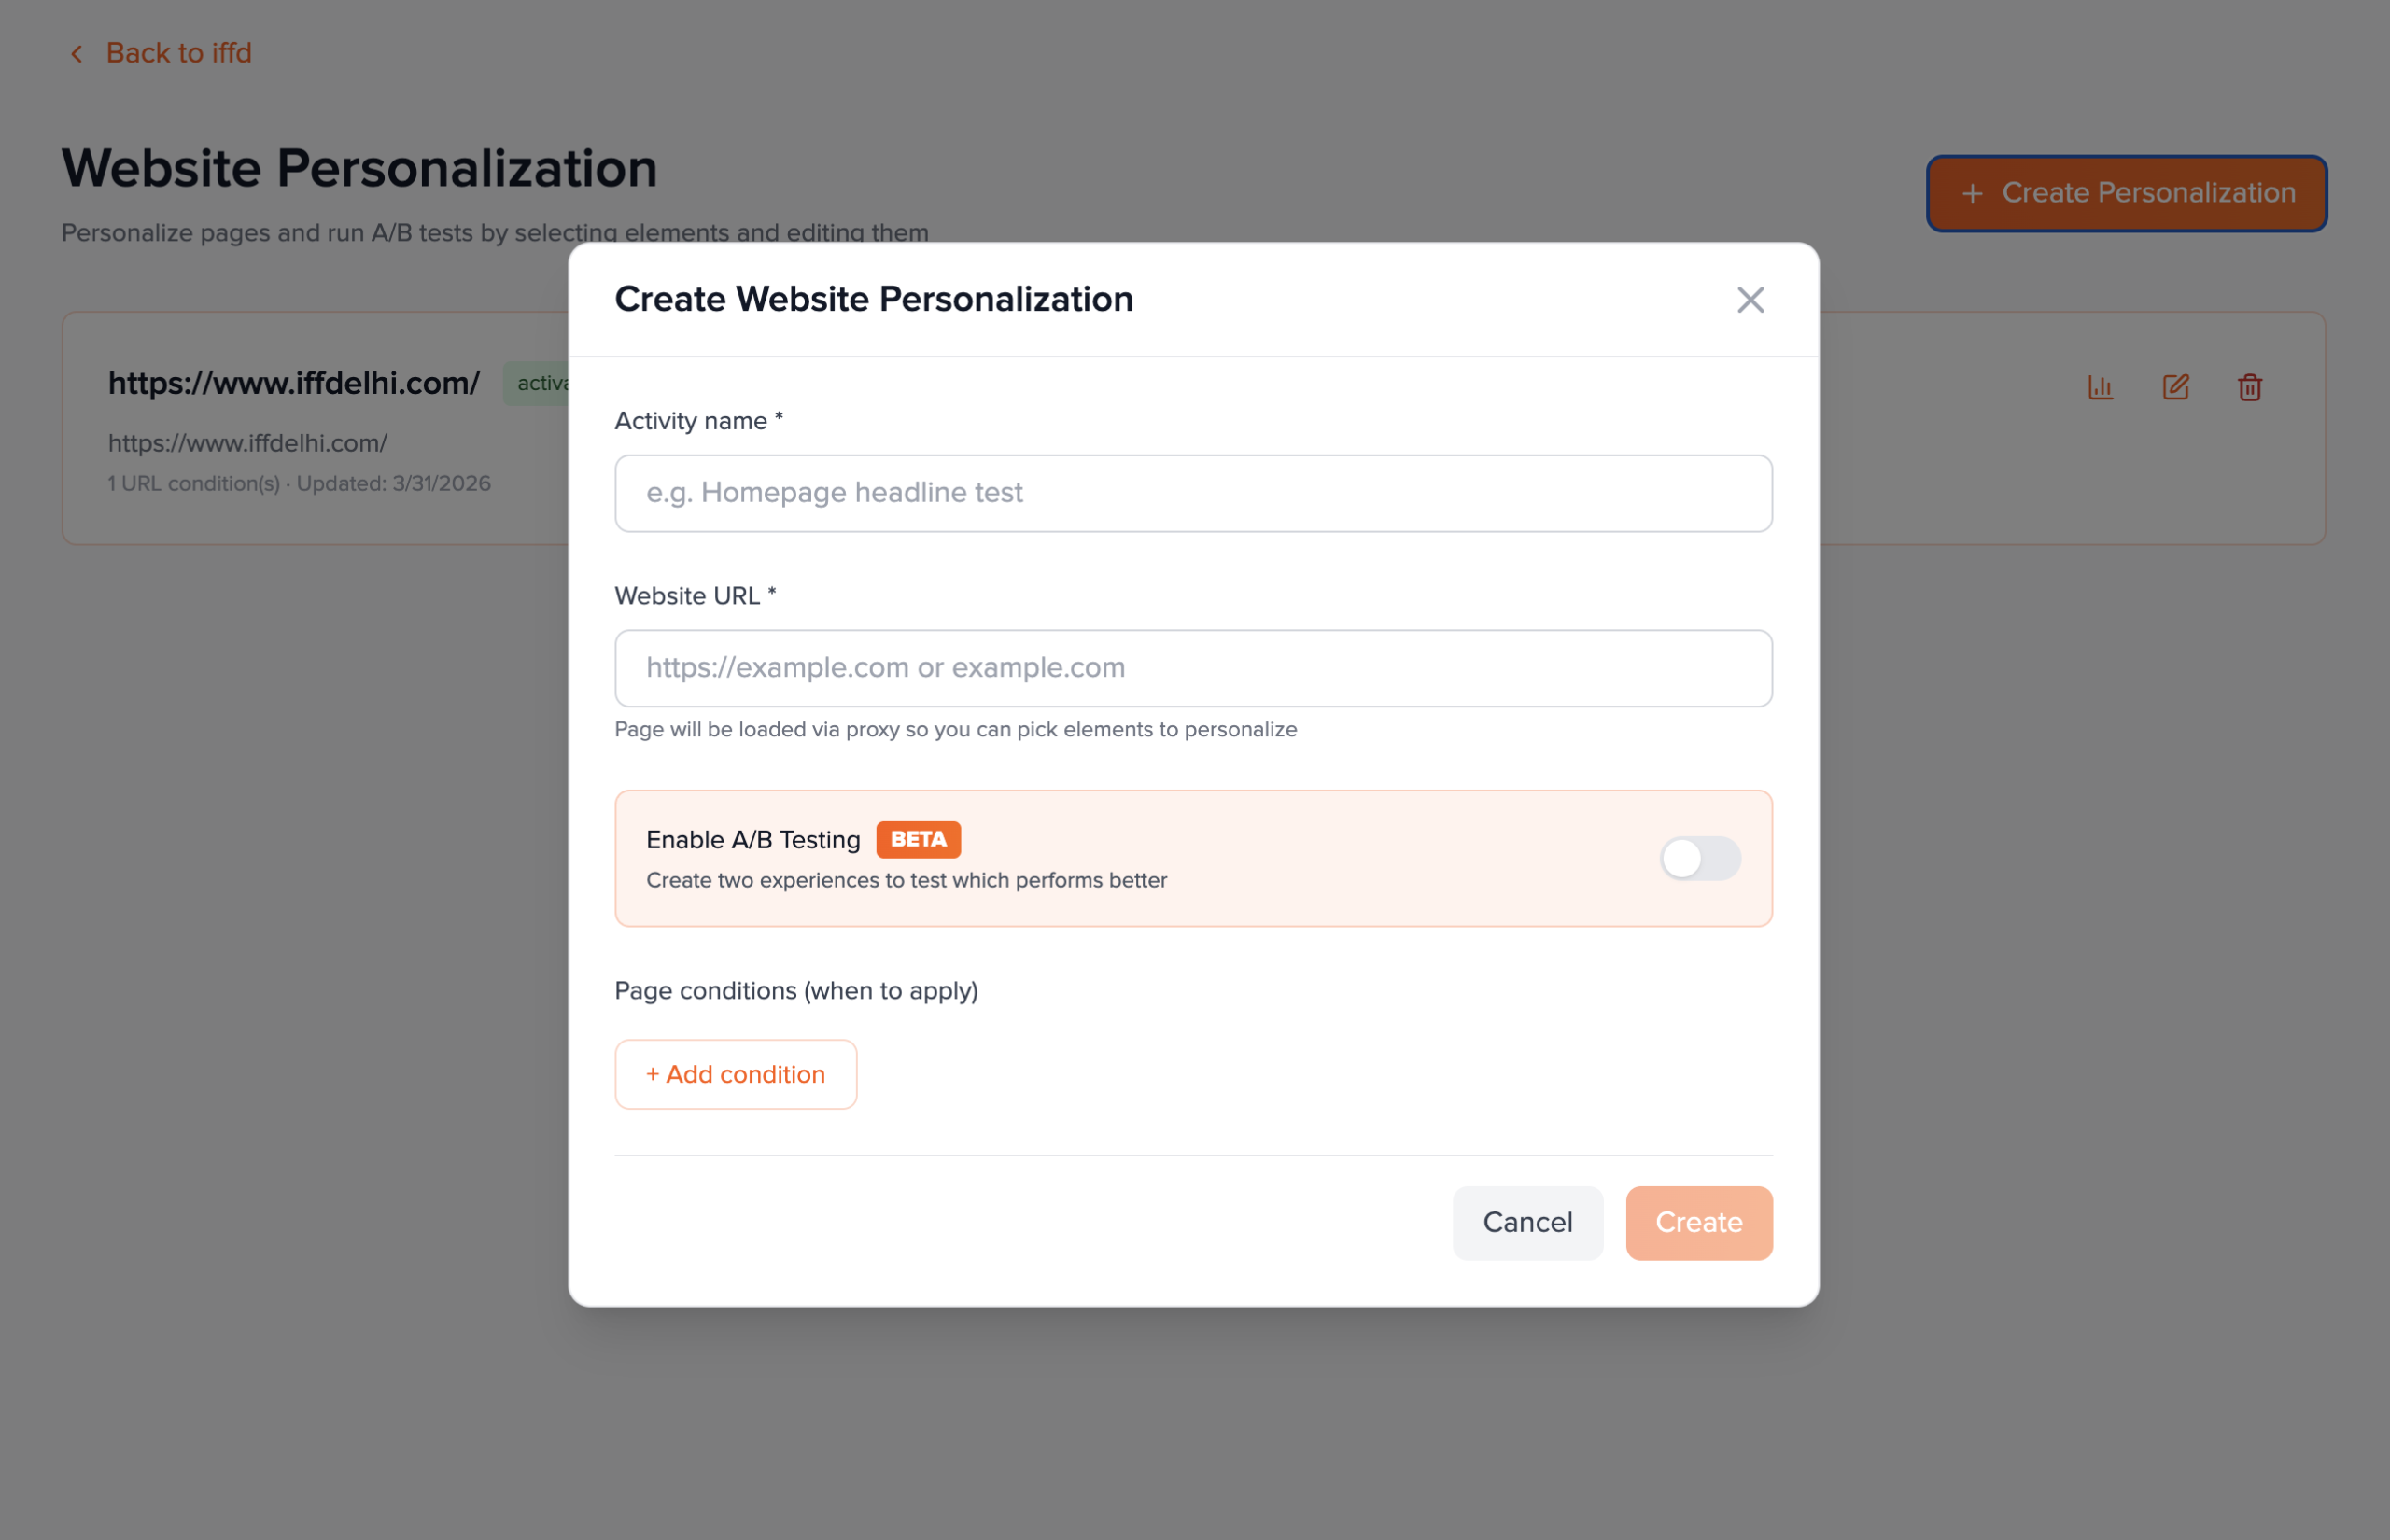Click the plus icon on Create Personalization
Viewport: 2390px width, 1540px height.
click(x=1972, y=194)
